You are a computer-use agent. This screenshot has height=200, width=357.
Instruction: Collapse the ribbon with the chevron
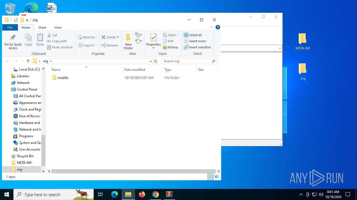point(212,27)
